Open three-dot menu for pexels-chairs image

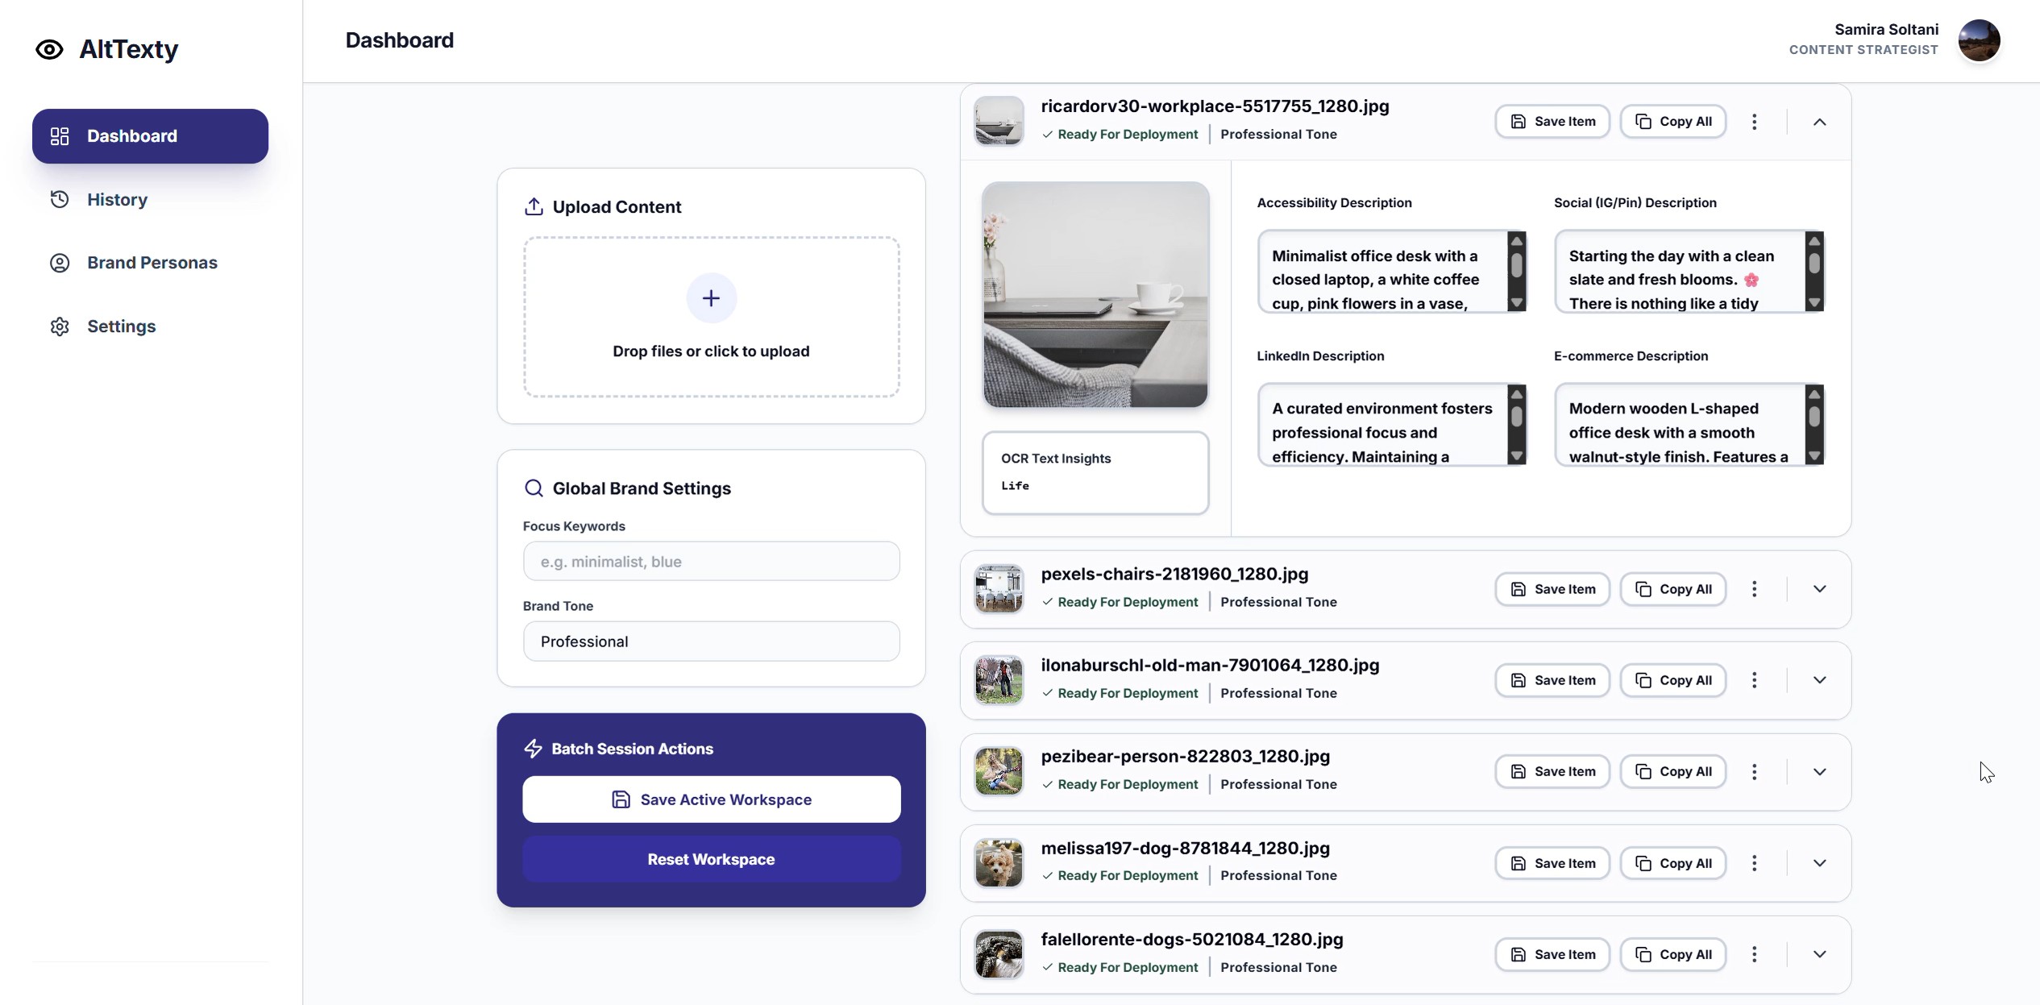click(x=1754, y=589)
